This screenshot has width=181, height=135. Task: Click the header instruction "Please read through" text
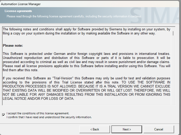pos(74,16)
